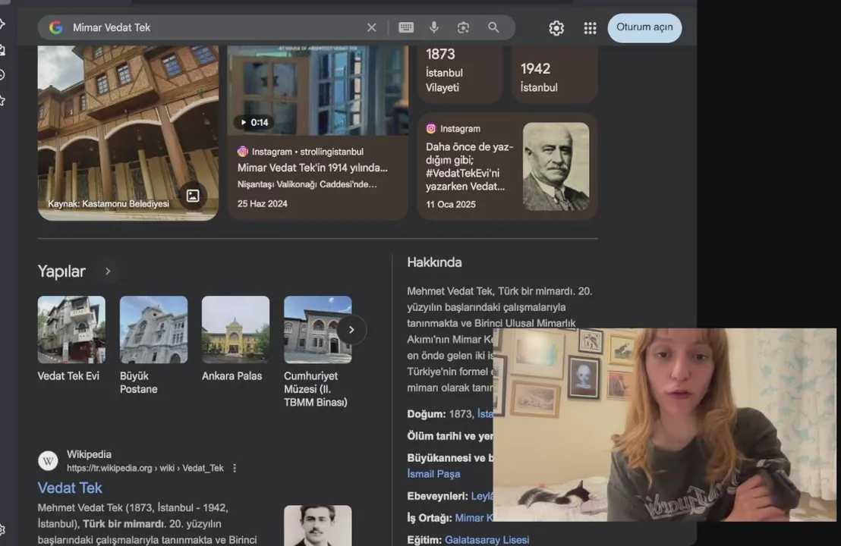Click the Oturum açın sign-in button

(x=644, y=27)
